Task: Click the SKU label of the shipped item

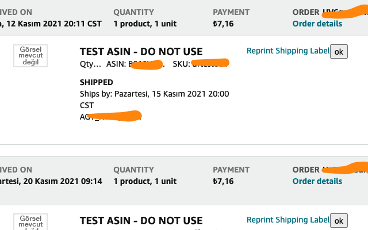Action: pyautogui.click(x=181, y=63)
